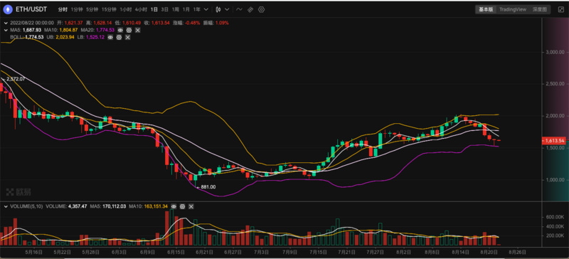569x259 pixels.
Task: Click the 涨幅 value -0.48%
Action: [x=193, y=23]
